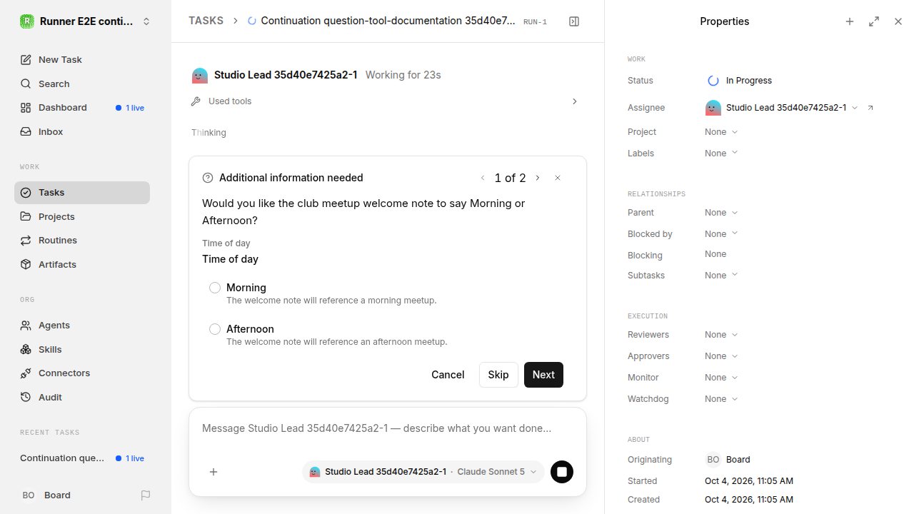Close the Properties panel

898,21
